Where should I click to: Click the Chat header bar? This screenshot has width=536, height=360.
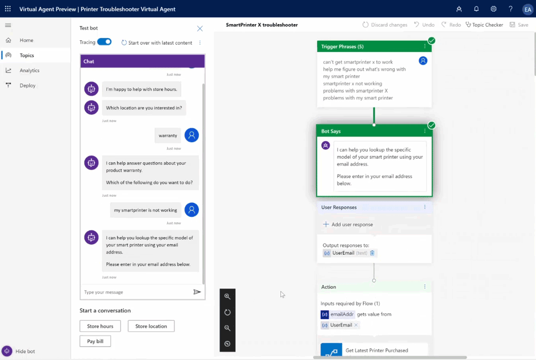coord(143,61)
